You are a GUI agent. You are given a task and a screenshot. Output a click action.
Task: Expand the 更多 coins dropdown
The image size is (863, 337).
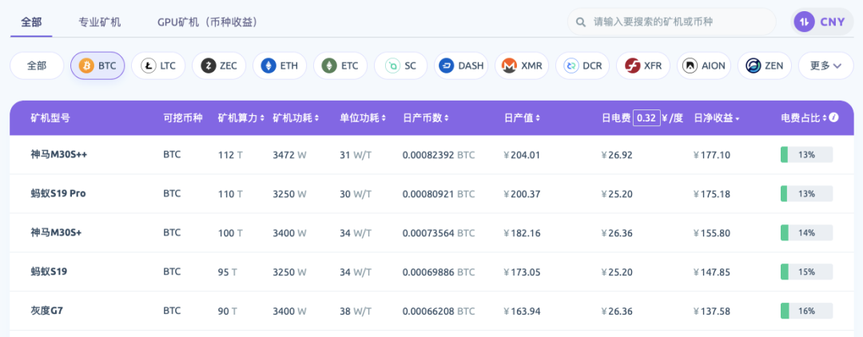[825, 65]
